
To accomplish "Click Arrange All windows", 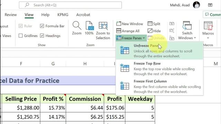I will [x=128, y=31].
